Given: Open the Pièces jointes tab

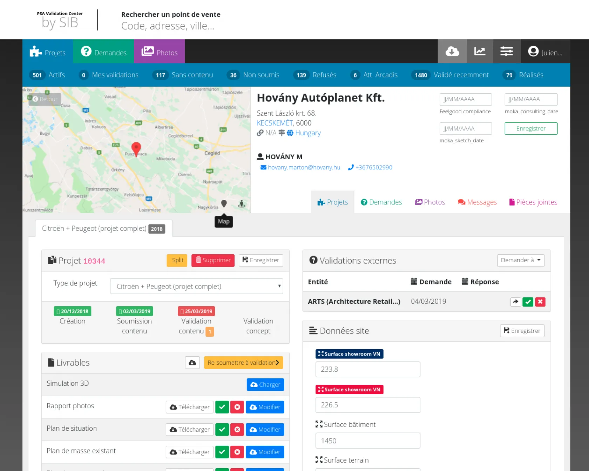Looking at the screenshot, I should pyautogui.click(x=533, y=202).
